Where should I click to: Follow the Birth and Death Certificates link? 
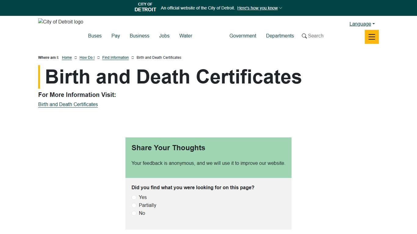(x=68, y=104)
